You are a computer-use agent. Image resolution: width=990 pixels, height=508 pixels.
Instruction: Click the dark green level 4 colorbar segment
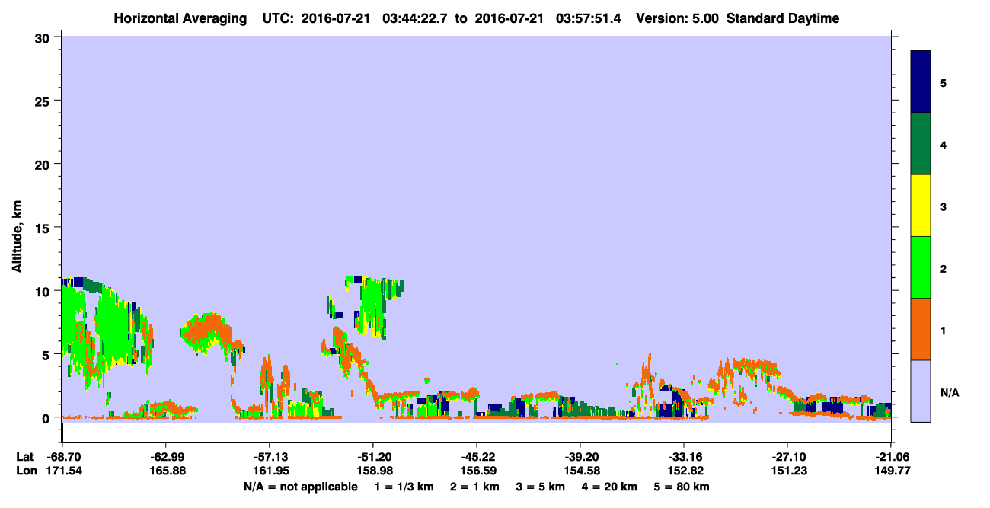point(921,144)
